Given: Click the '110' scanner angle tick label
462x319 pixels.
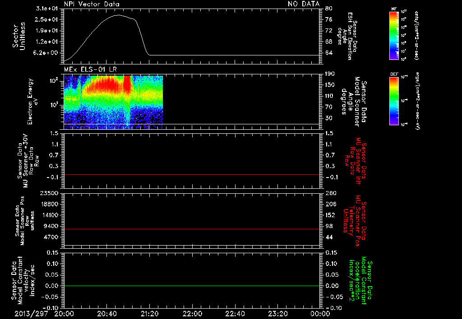Looking at the screenshot, I should 330,96.
